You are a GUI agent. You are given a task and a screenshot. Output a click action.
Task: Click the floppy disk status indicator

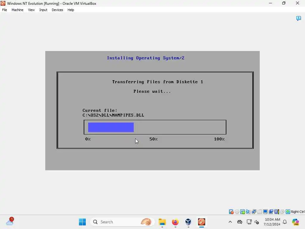click(242, 212)
